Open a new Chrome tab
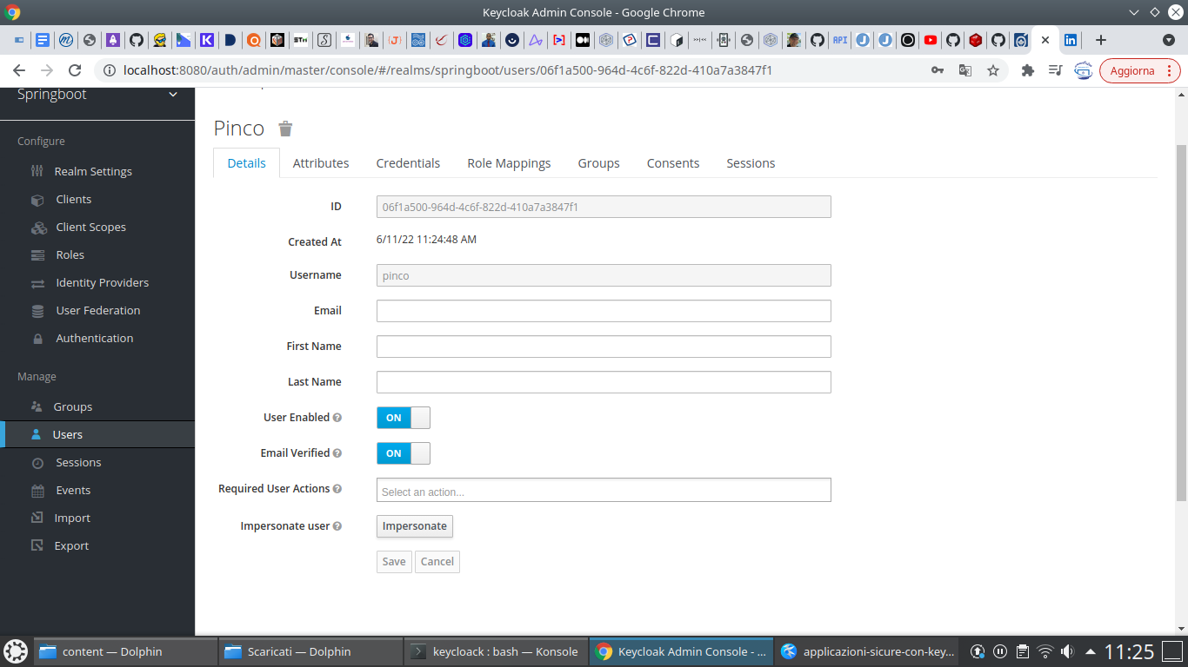This screenshot has width=1188, height=667. click(1101, 40)
